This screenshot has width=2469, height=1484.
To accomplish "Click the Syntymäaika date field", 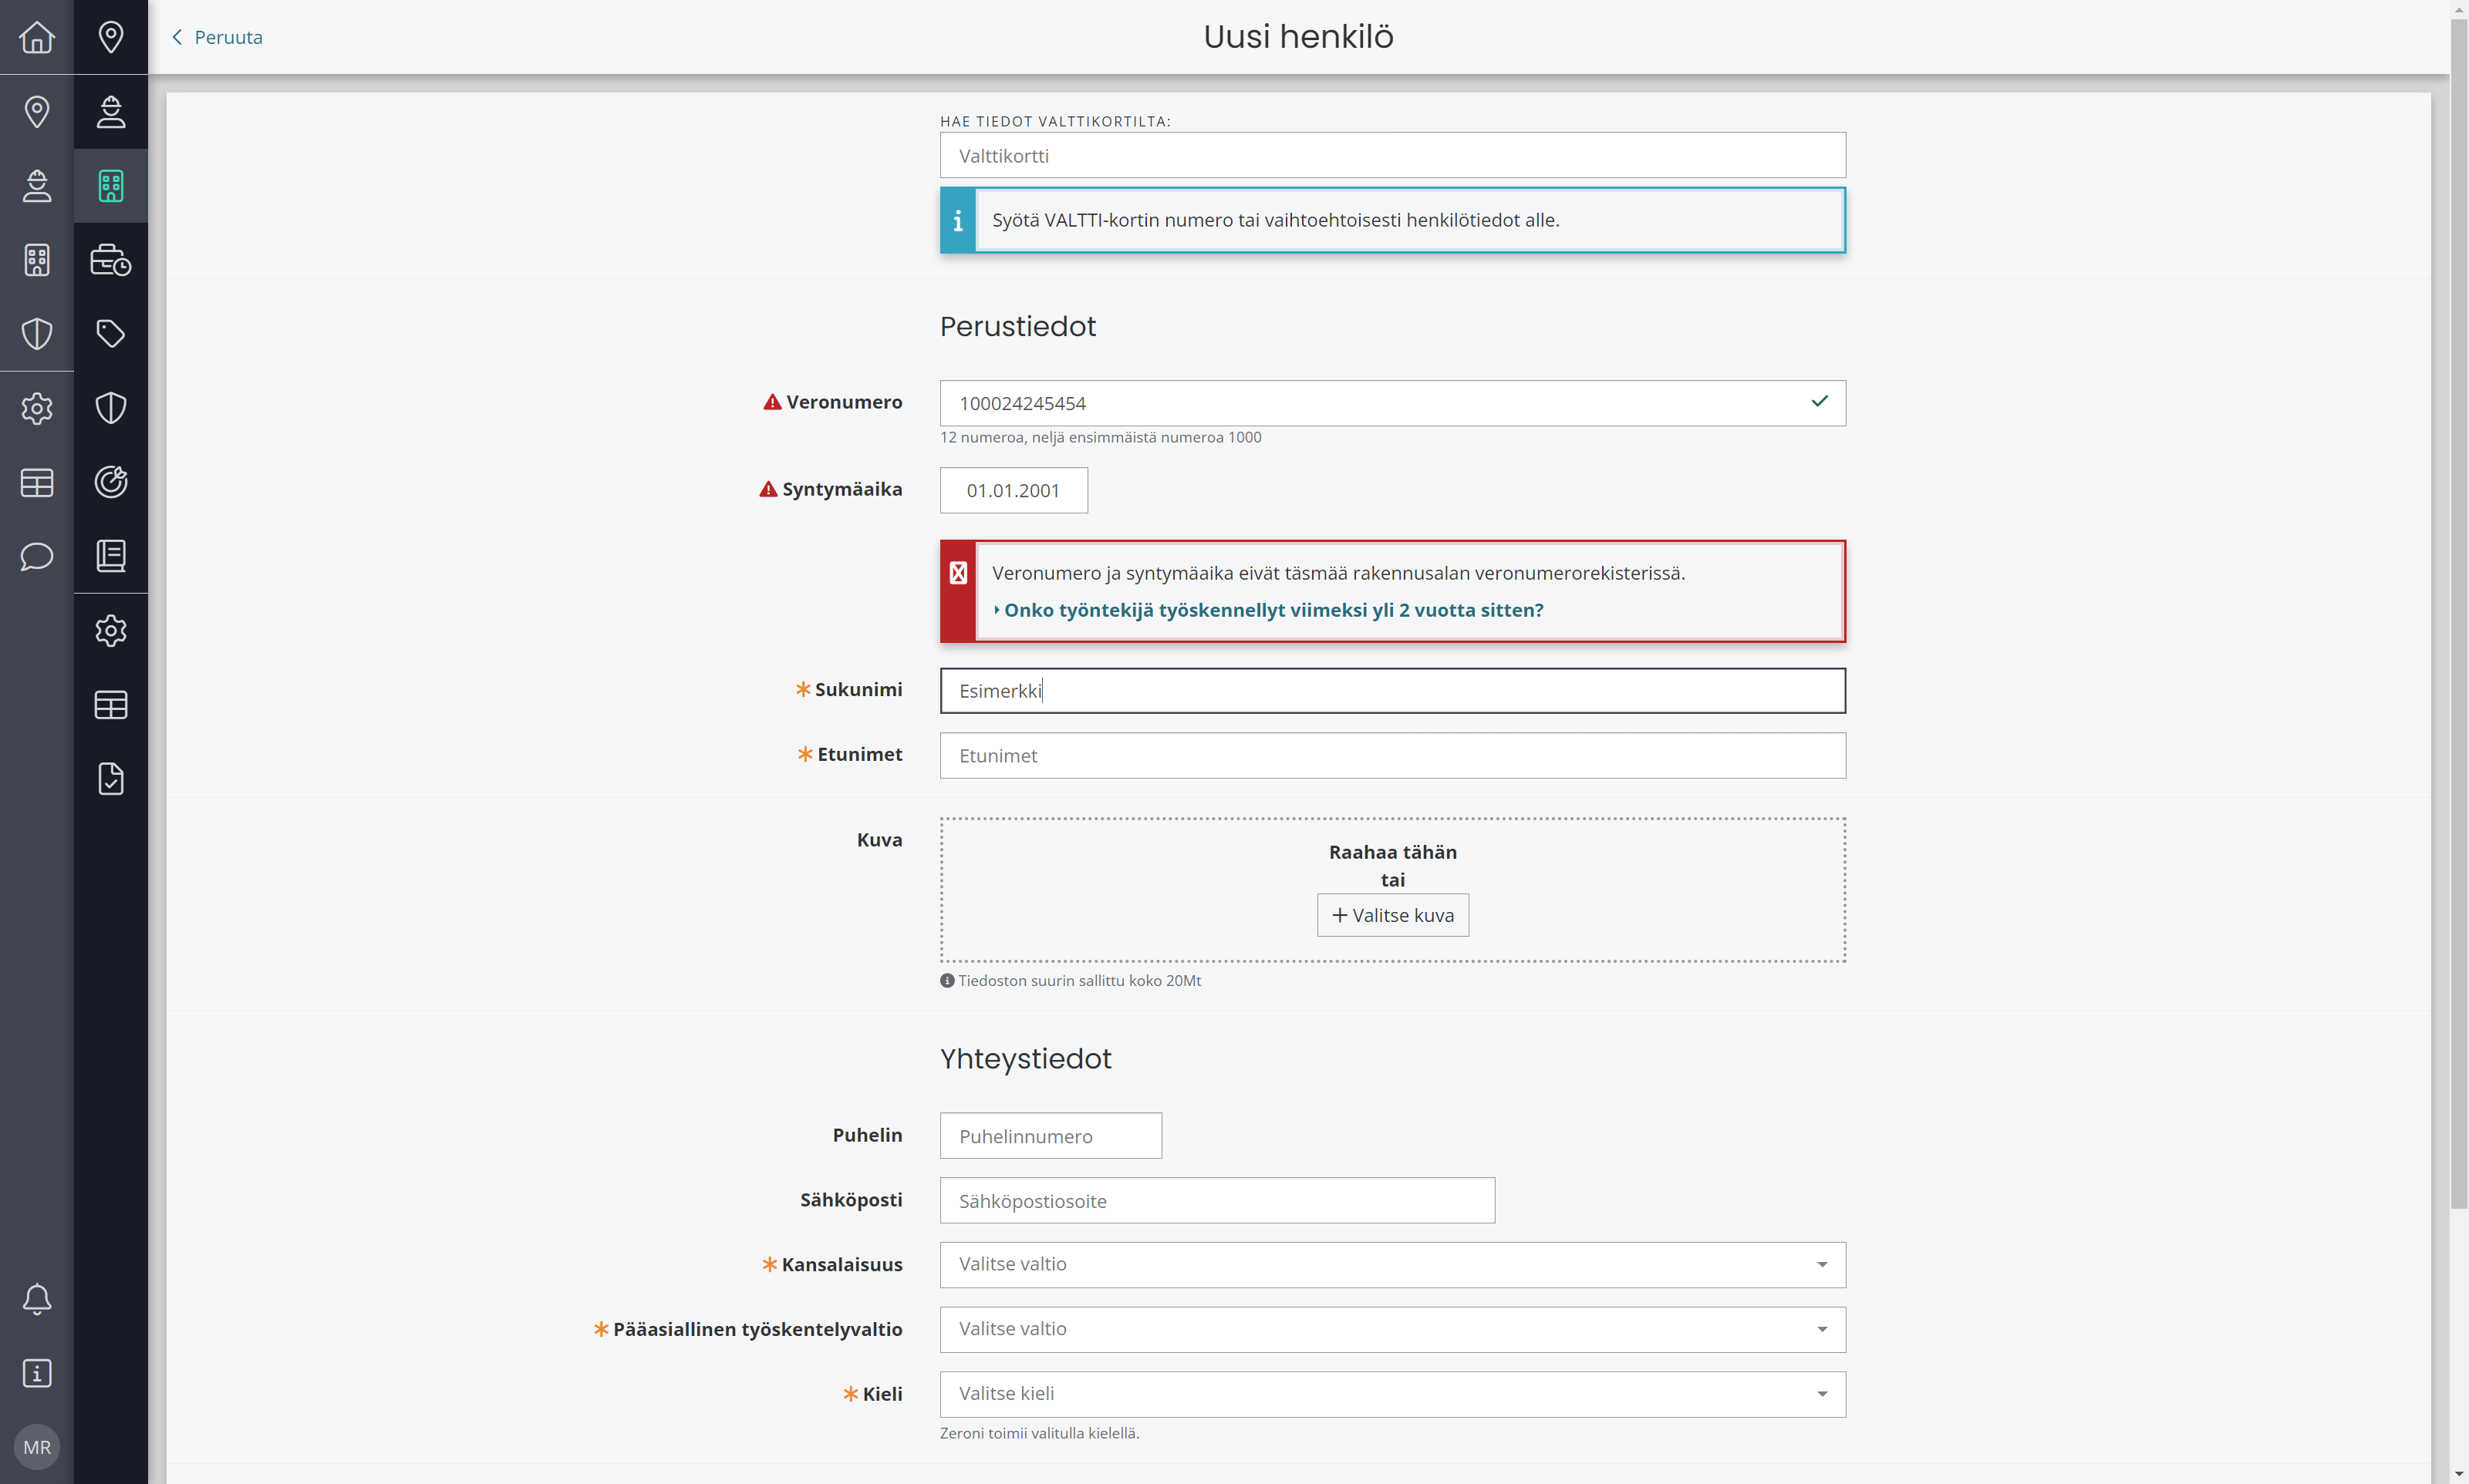I will click(x=1014, y=490).
